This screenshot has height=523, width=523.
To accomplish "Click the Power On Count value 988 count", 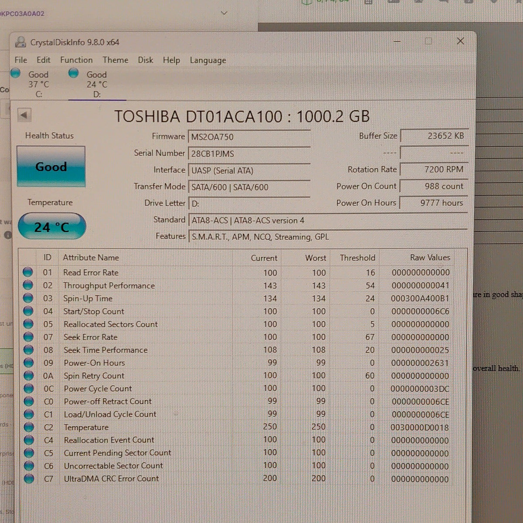I will [434, 186].
